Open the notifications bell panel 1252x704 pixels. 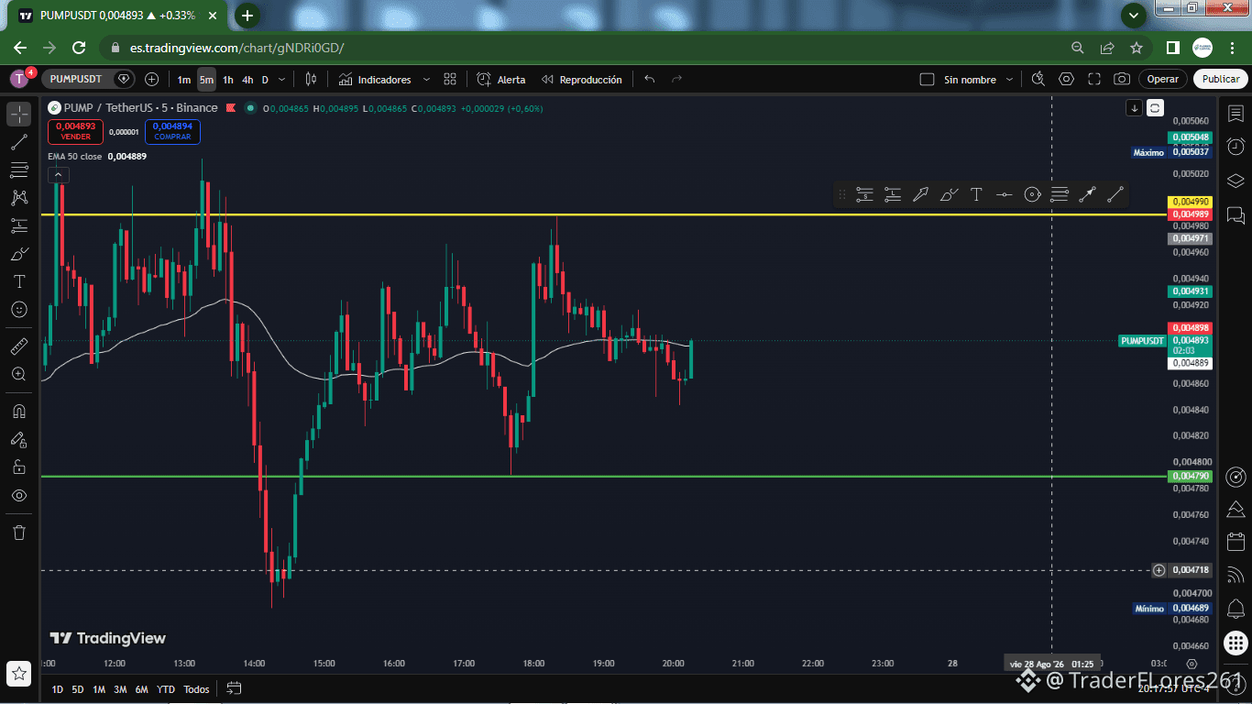[1236, 608]
